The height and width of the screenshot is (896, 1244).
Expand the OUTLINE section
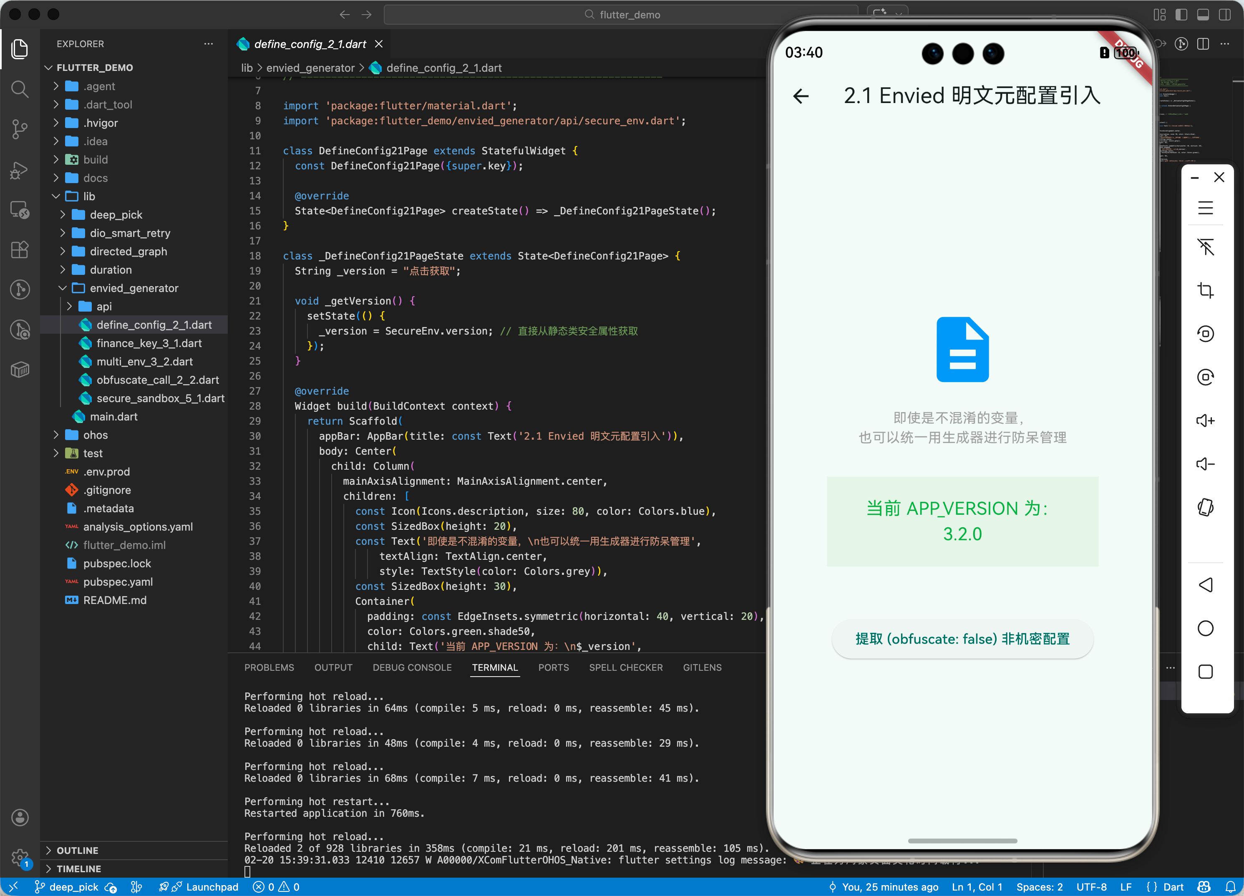click(77, 850)
